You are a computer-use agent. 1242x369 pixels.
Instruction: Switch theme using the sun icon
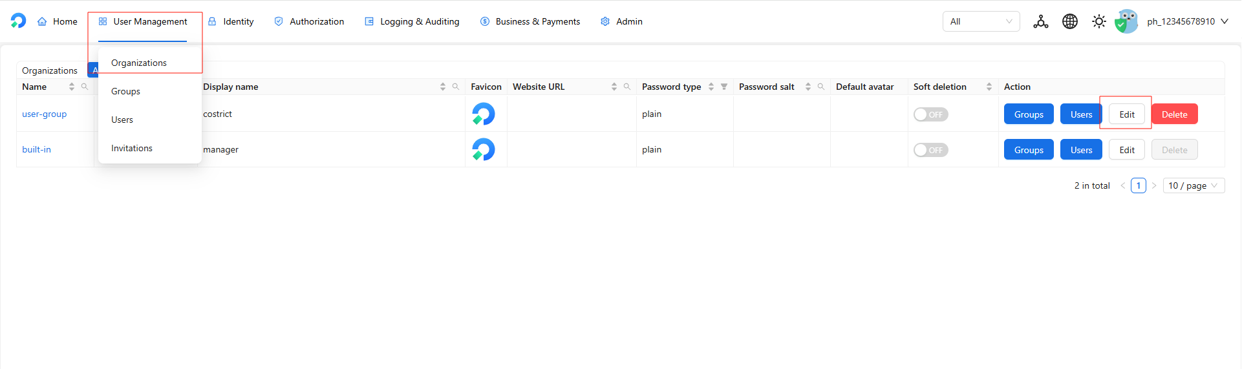(x=1098, y=21)
